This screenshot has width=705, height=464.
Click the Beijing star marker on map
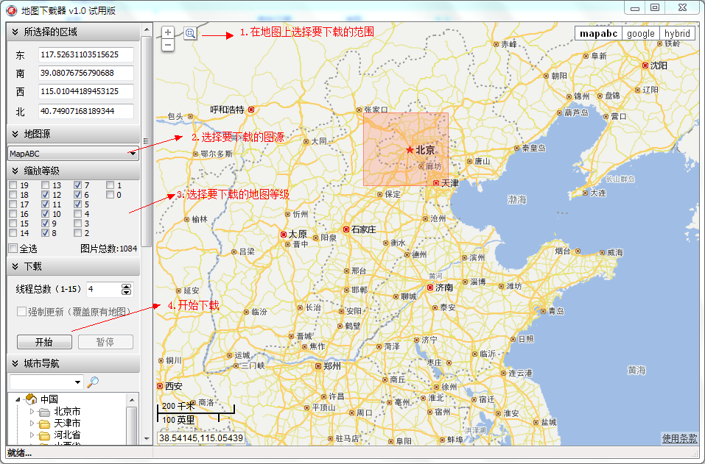point(410,150)
